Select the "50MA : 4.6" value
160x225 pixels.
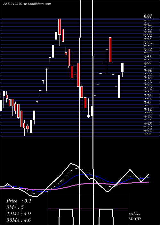click(19, 220)
